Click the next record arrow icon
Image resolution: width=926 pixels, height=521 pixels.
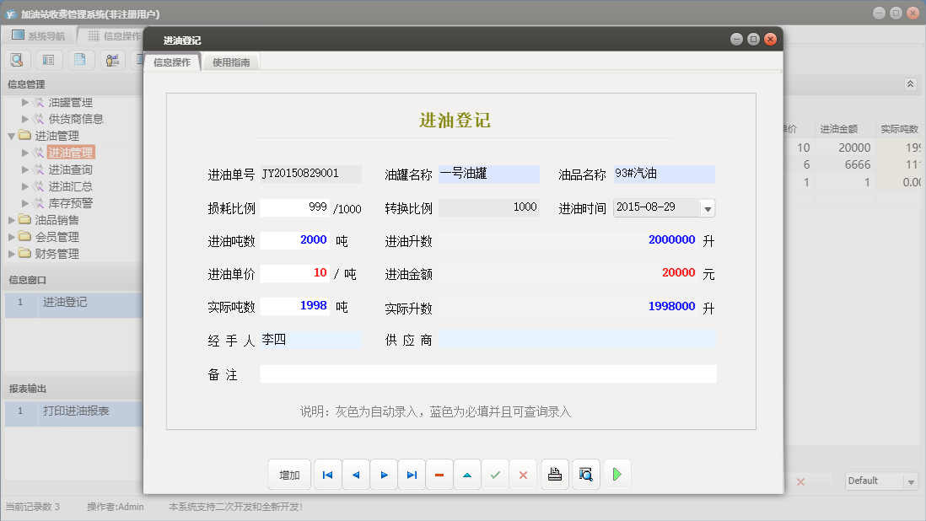pos(384,474)
